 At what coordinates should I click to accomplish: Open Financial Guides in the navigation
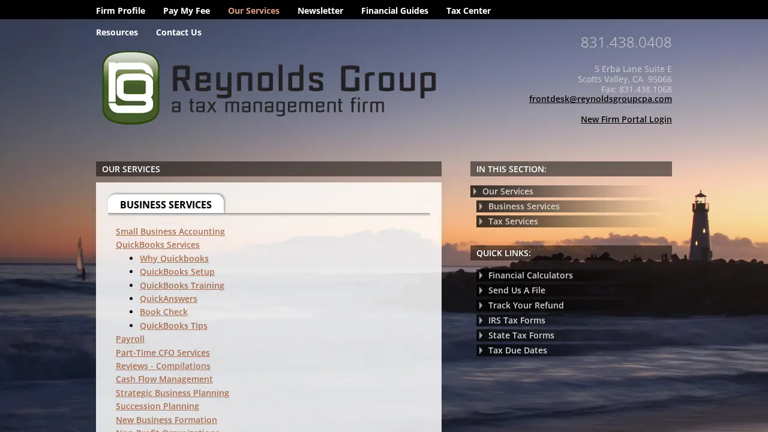pos(395,11)
